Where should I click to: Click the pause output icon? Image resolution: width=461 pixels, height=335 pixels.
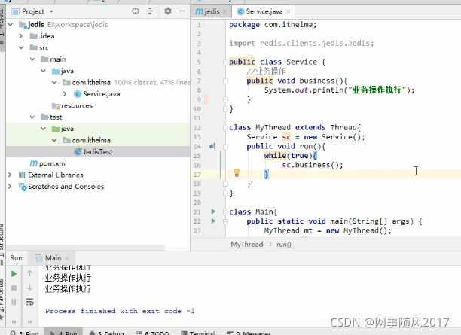pyautogui.click(x=14, y=302)
